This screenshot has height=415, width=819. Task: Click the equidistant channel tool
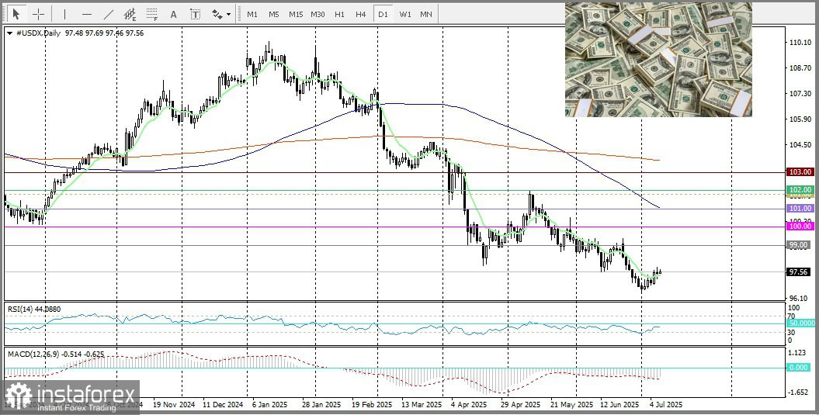(x=130, y=14)
